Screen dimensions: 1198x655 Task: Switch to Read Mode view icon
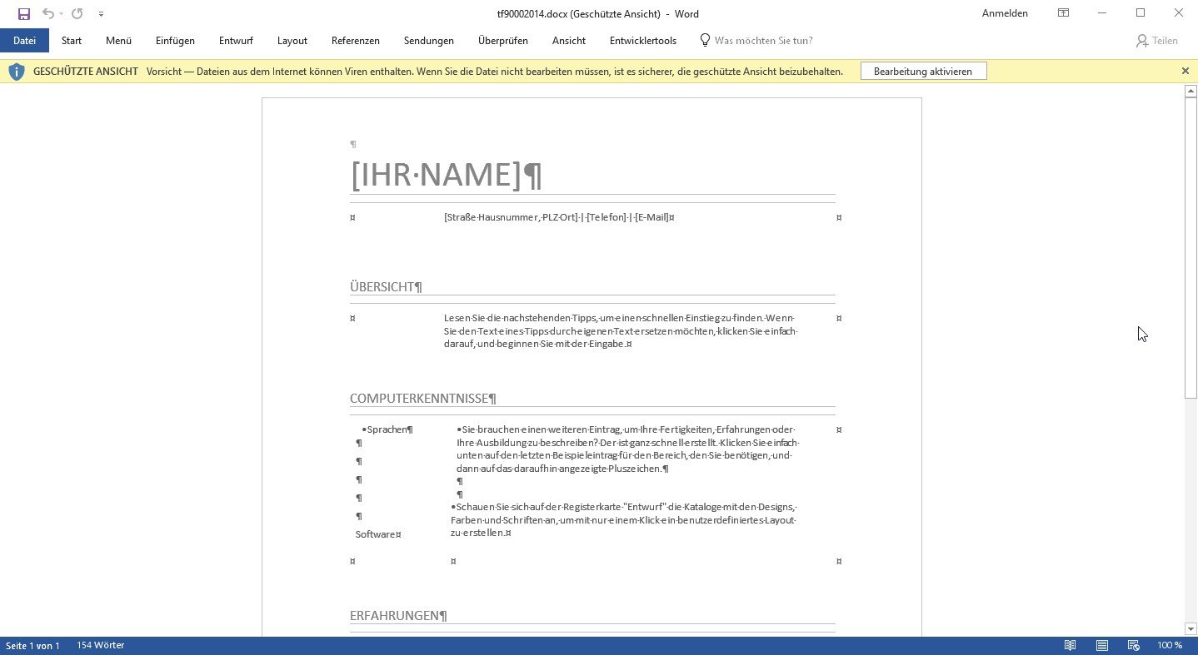(x=1071, y=646)
